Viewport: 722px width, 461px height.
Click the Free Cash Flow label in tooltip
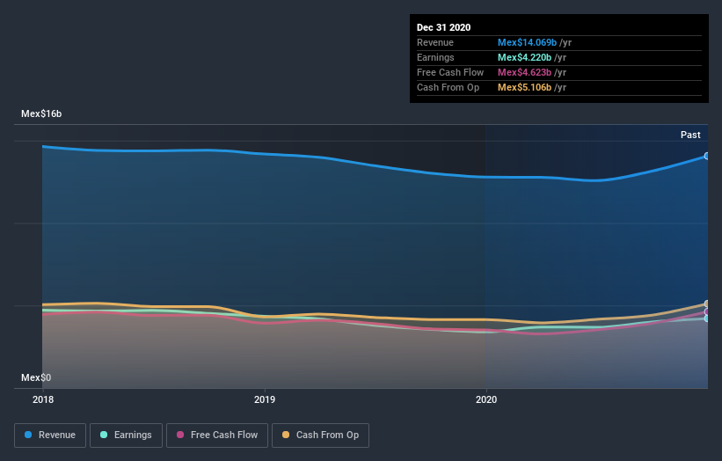(450, 72)
